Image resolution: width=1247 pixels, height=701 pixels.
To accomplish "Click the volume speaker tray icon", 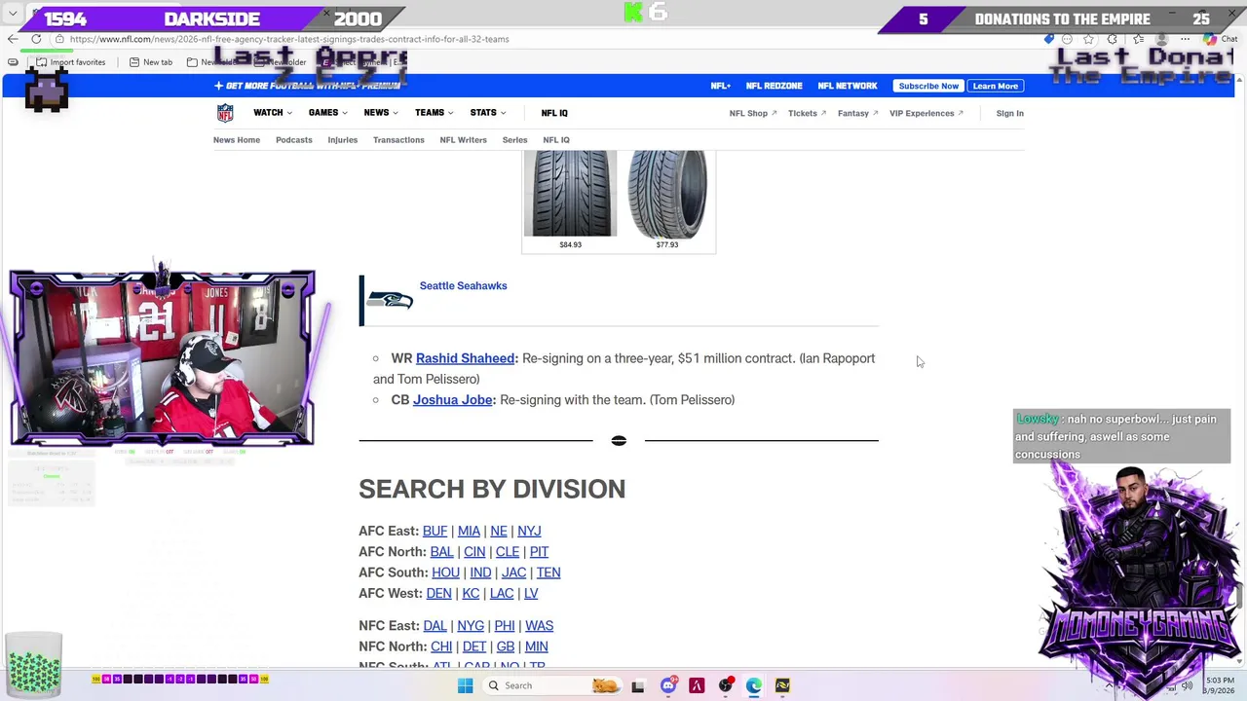I will [x=1187, y=685].
